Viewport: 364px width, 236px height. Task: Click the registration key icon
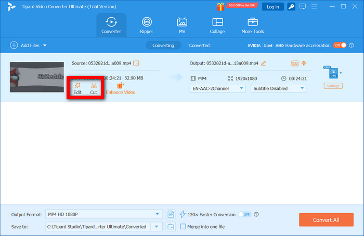(291, 7)
